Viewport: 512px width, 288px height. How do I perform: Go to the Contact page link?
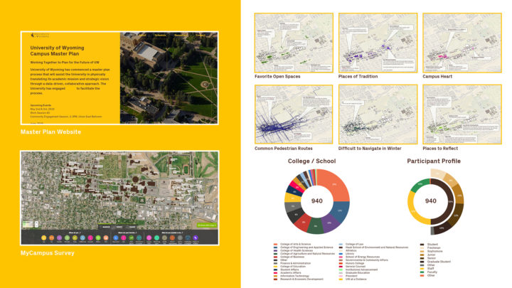point(200,35)
